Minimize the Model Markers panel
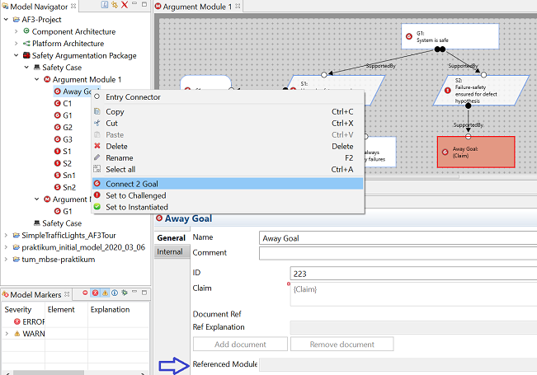Image resolution: width=537 pixels, height=375 pixels. pyautogui.click(x=134, y=292)
